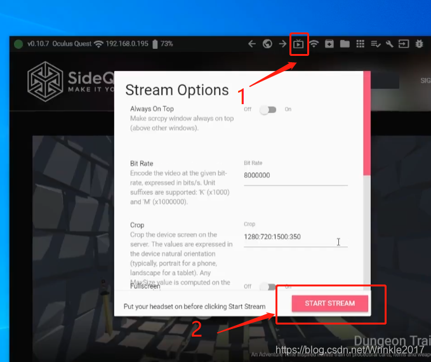Toggle the Always On Top switch

pyautogui.click(x=268, y=109)
